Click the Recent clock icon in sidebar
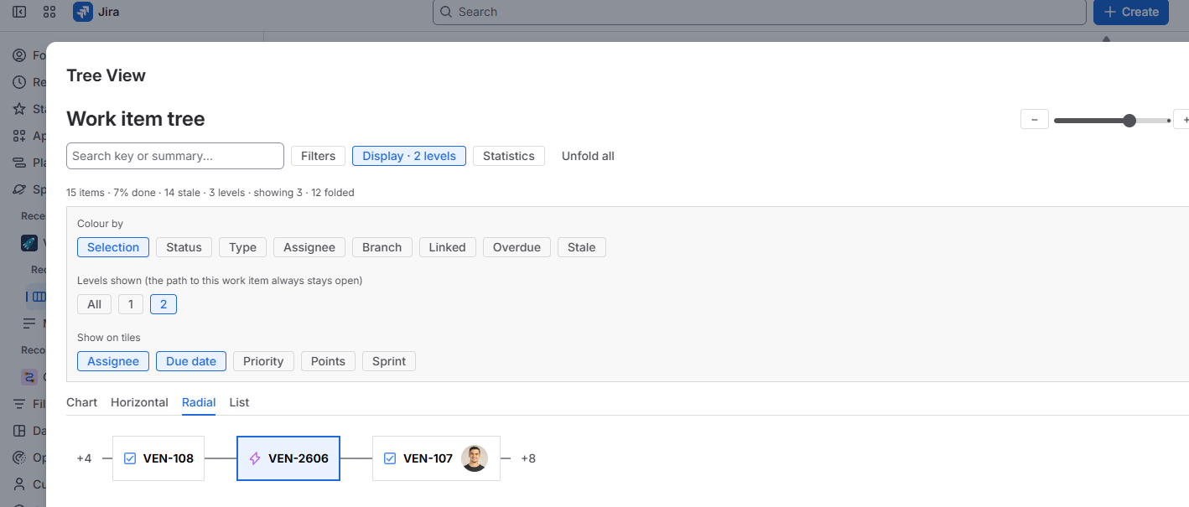Screen dimensions: 1189x507 [x=19, y=82]
